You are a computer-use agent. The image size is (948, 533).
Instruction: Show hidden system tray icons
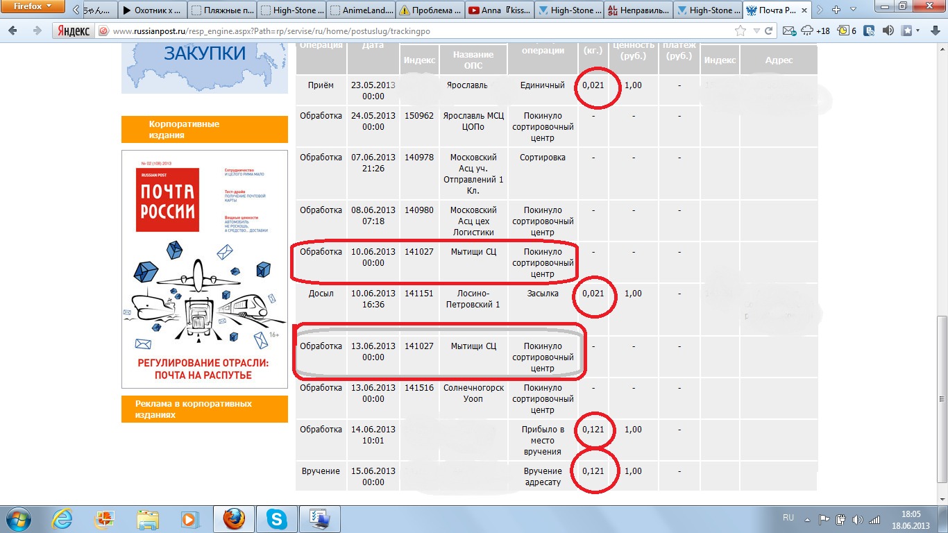coord(807,518)
